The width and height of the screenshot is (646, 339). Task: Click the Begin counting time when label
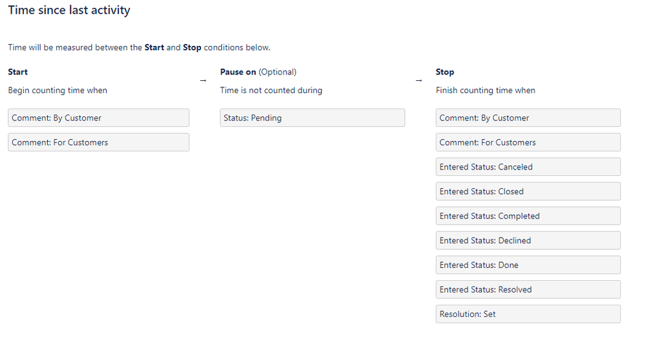pyautogui.click(x=58, y=91)
